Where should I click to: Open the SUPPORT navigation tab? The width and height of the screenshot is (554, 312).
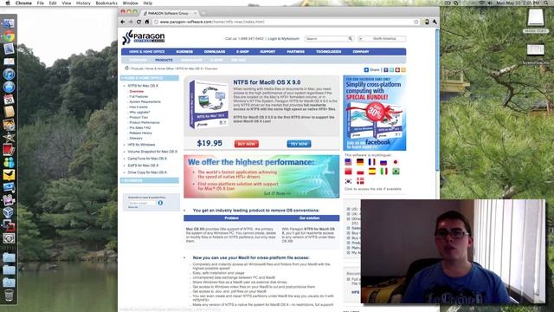[267, 52]
